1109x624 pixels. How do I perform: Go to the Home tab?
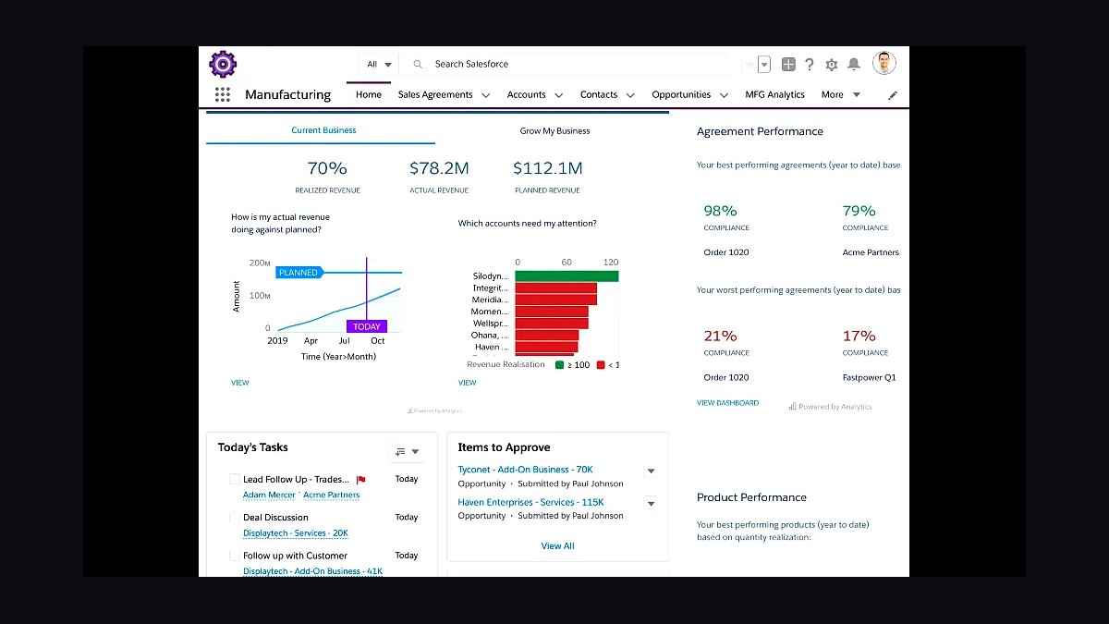pyautogui.click(x=369, y=94)
